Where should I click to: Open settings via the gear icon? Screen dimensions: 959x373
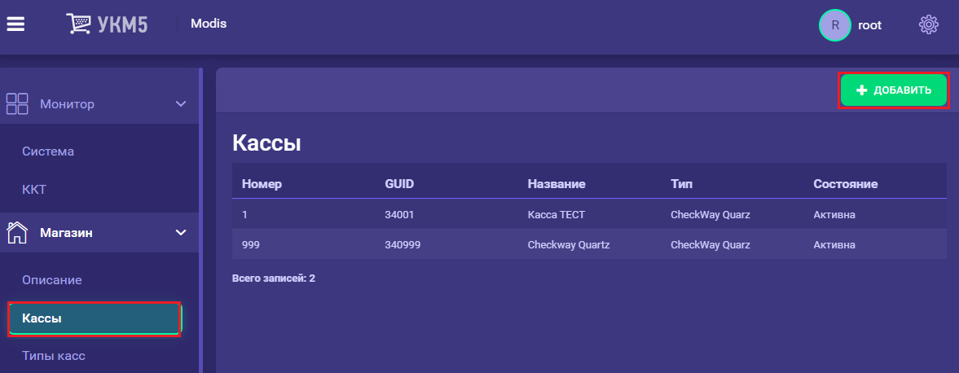928,24
